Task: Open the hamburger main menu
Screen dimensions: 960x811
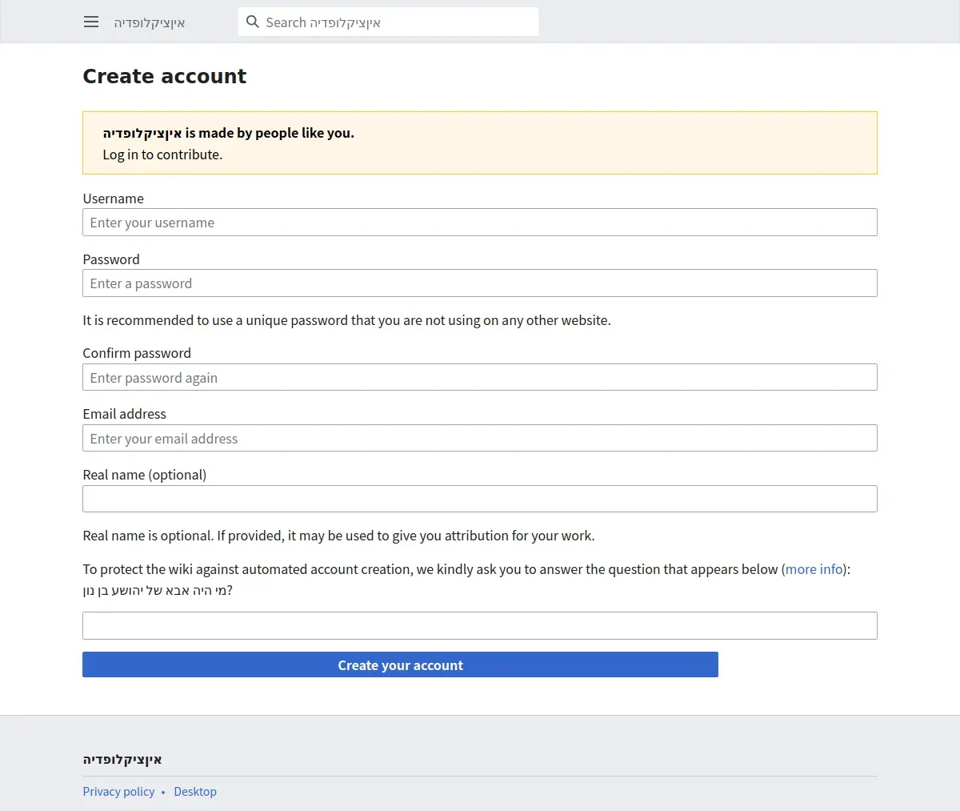Action: pyautogui.click(x=91, y=22)
